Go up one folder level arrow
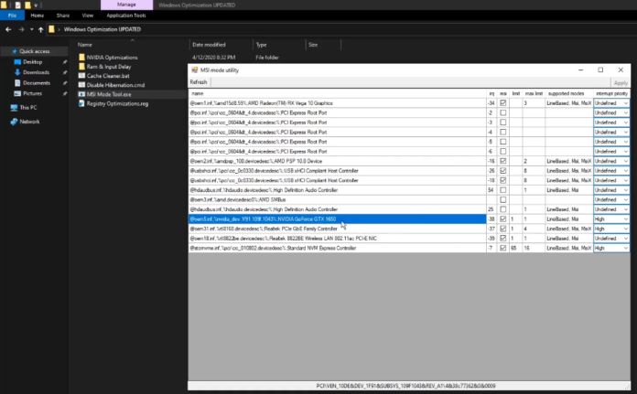This screenshot has height=394, width=637. point(40,29)
